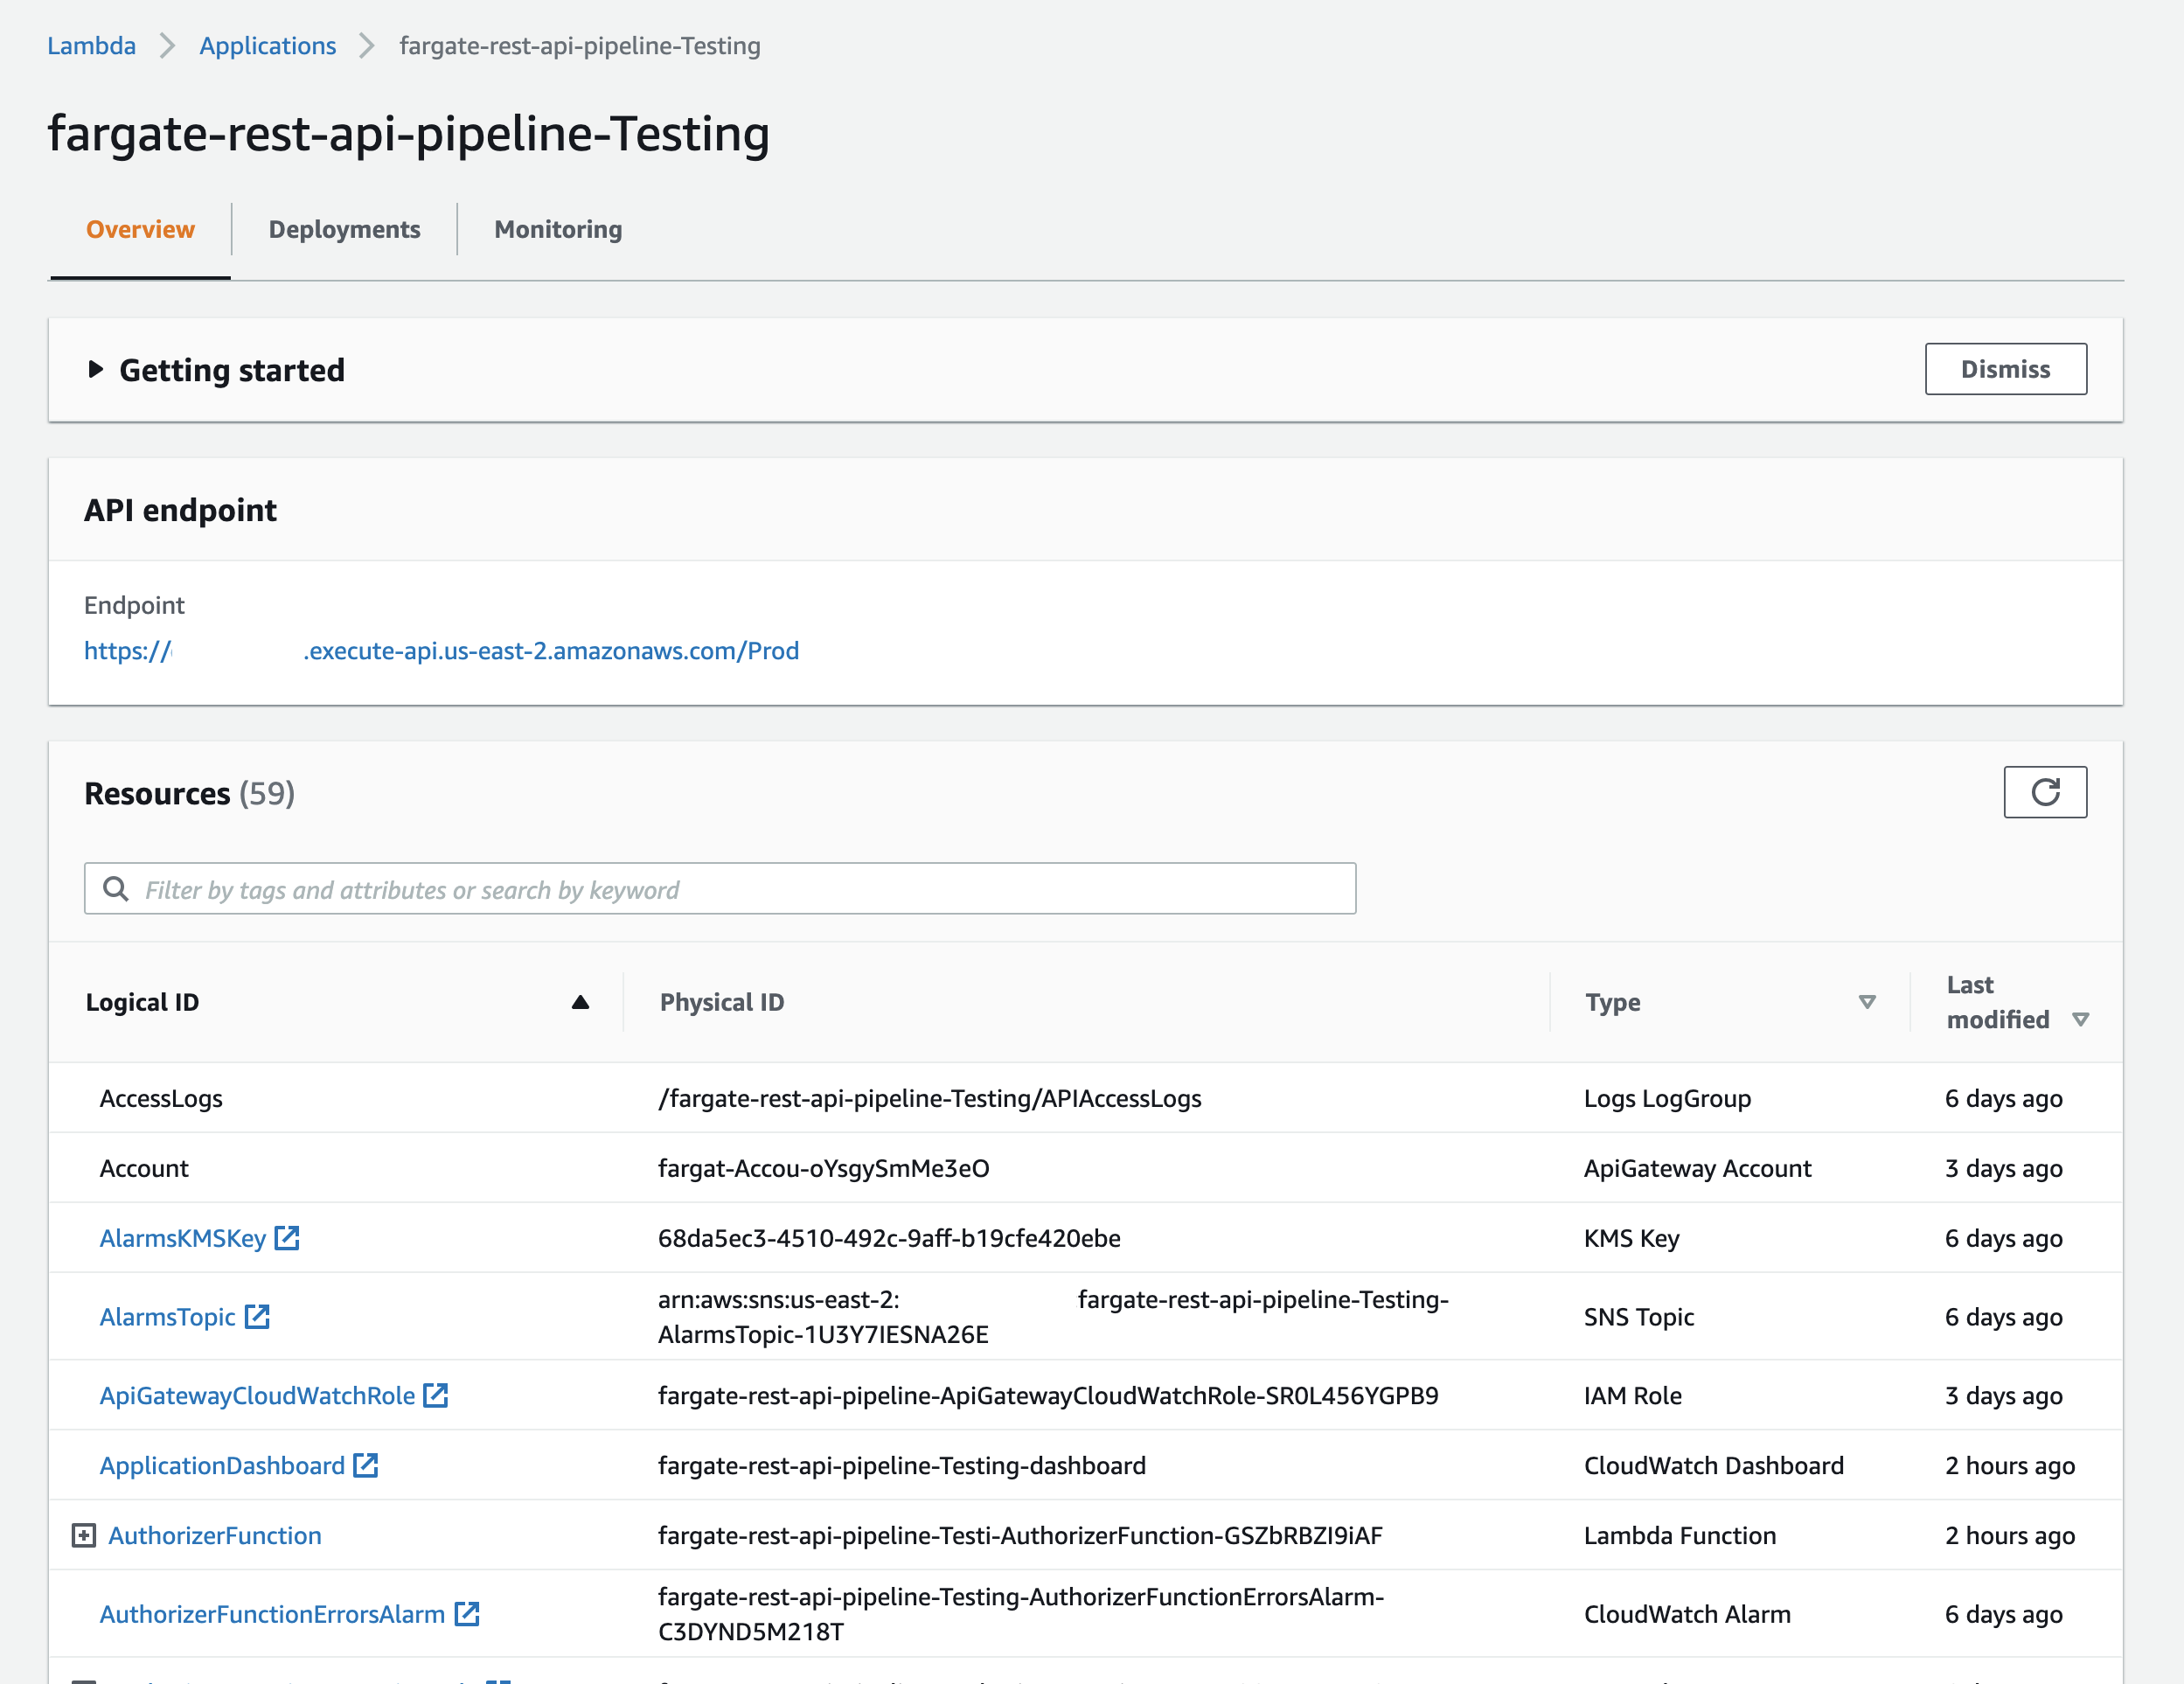This screenshot has height=1684, width=2184.
Task: Go to Applications in the breadcrumb
Action: pyautogui.click(x=268, y=46)
